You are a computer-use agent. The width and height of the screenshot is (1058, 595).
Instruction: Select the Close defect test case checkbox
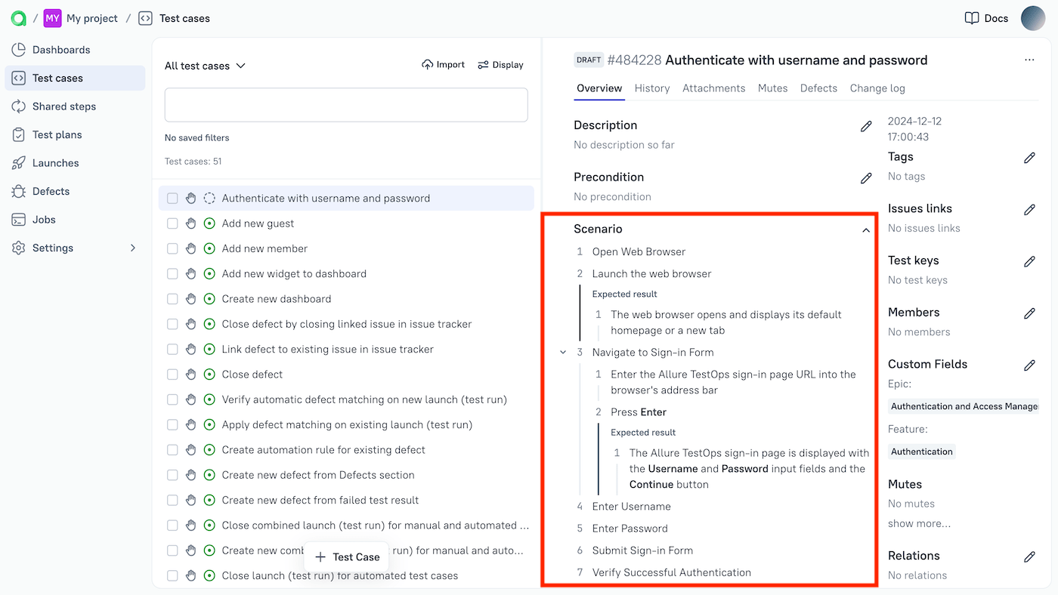172,375
